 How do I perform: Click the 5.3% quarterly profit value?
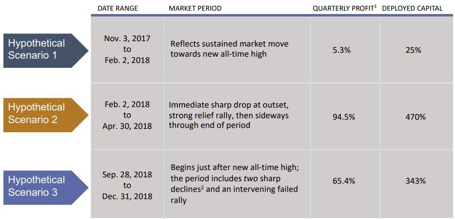click(x=342, y=50)
